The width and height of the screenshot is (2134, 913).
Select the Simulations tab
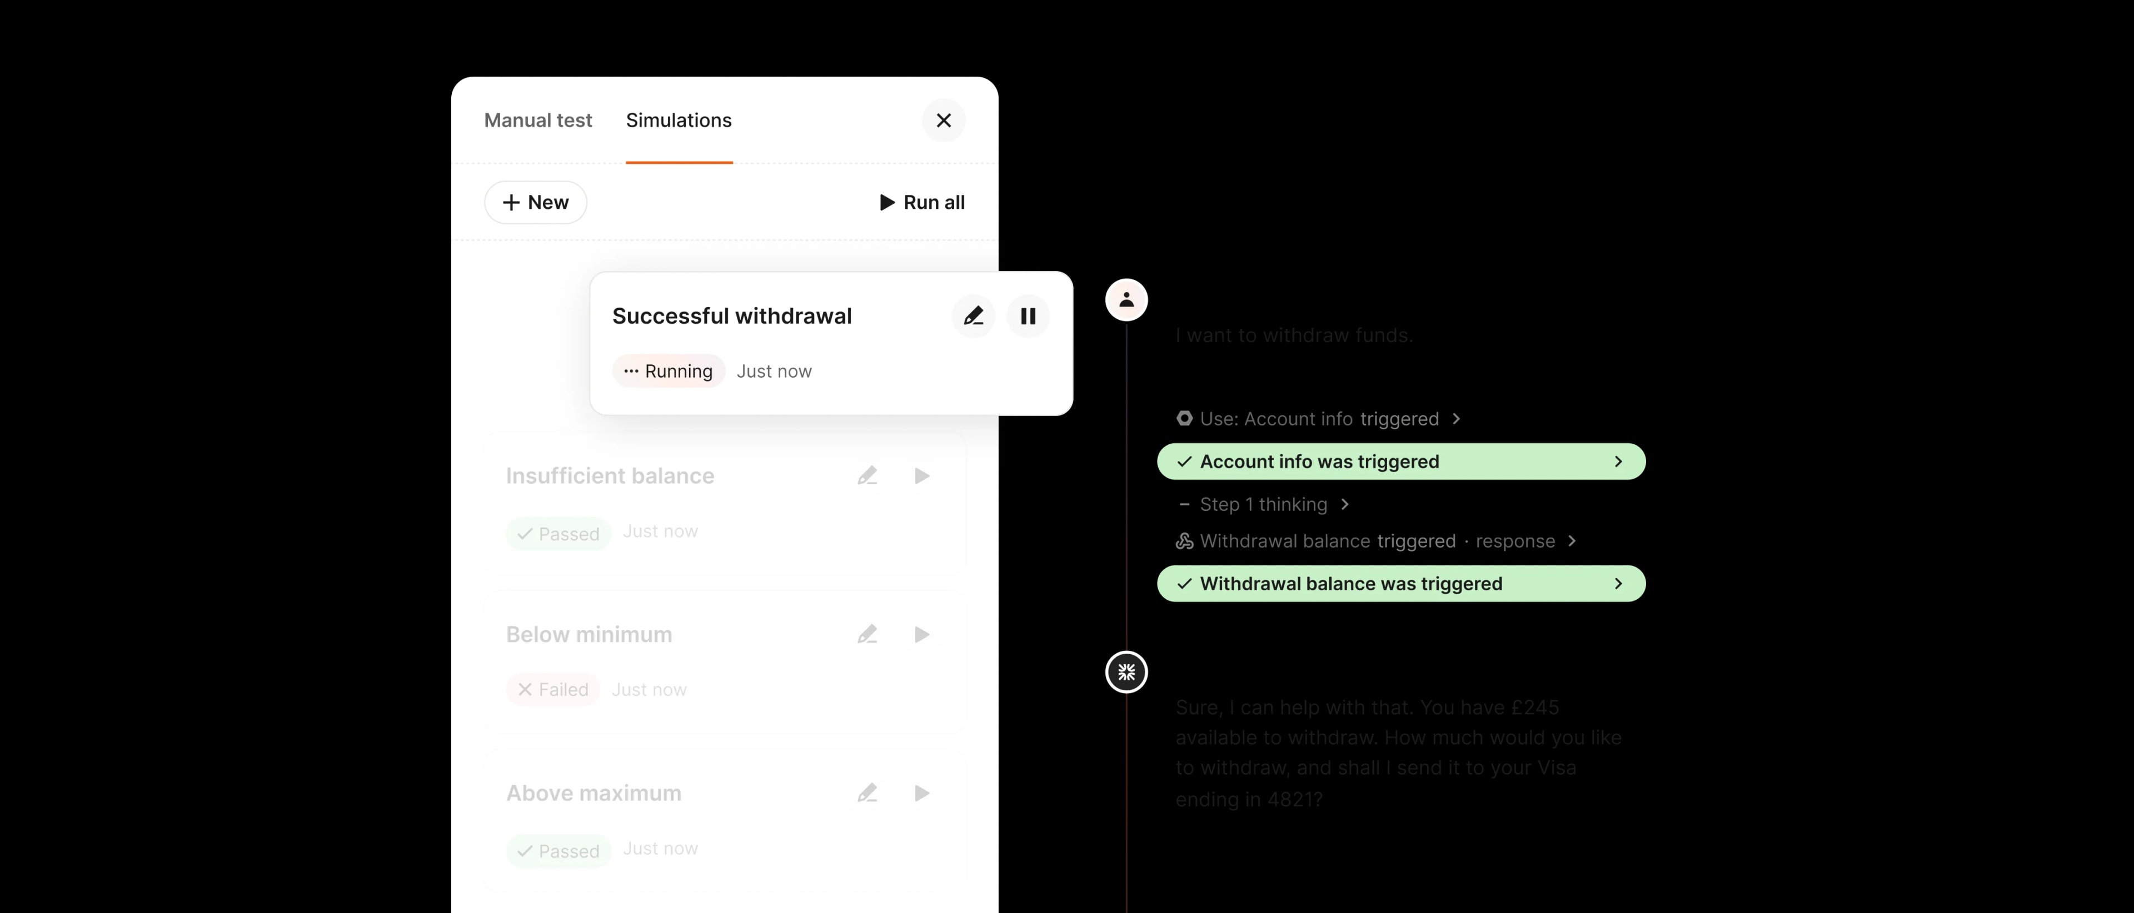(679, 121)
